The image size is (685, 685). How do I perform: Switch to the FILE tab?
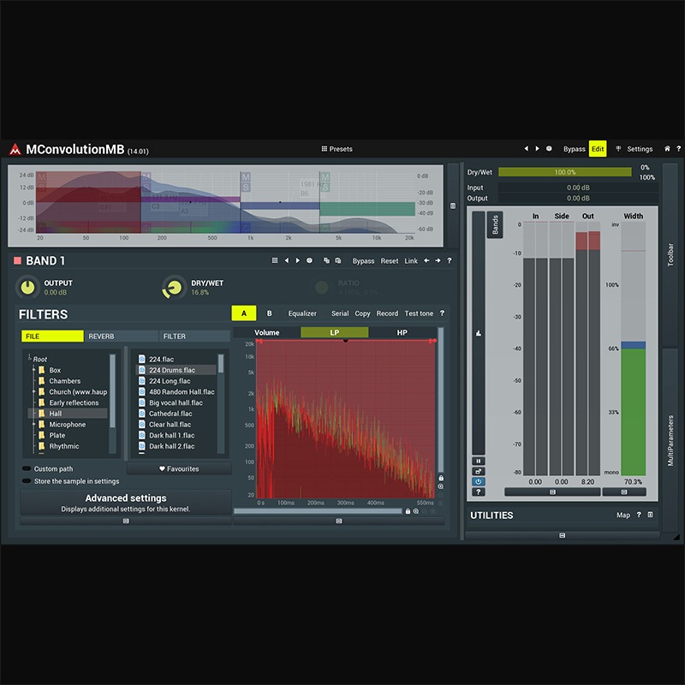[52, 336]
